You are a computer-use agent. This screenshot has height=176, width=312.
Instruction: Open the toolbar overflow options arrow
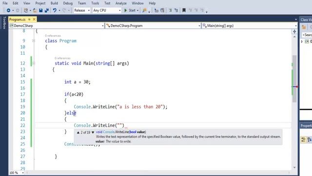(x=207, y=12)
